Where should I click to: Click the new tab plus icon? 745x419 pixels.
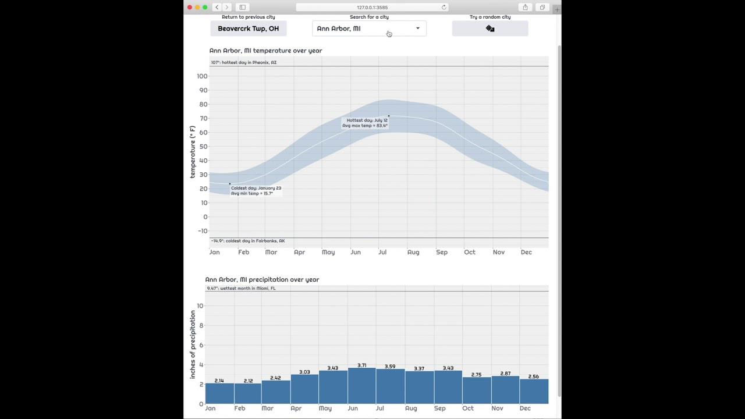pyautogui.click(x=556, y=8)
